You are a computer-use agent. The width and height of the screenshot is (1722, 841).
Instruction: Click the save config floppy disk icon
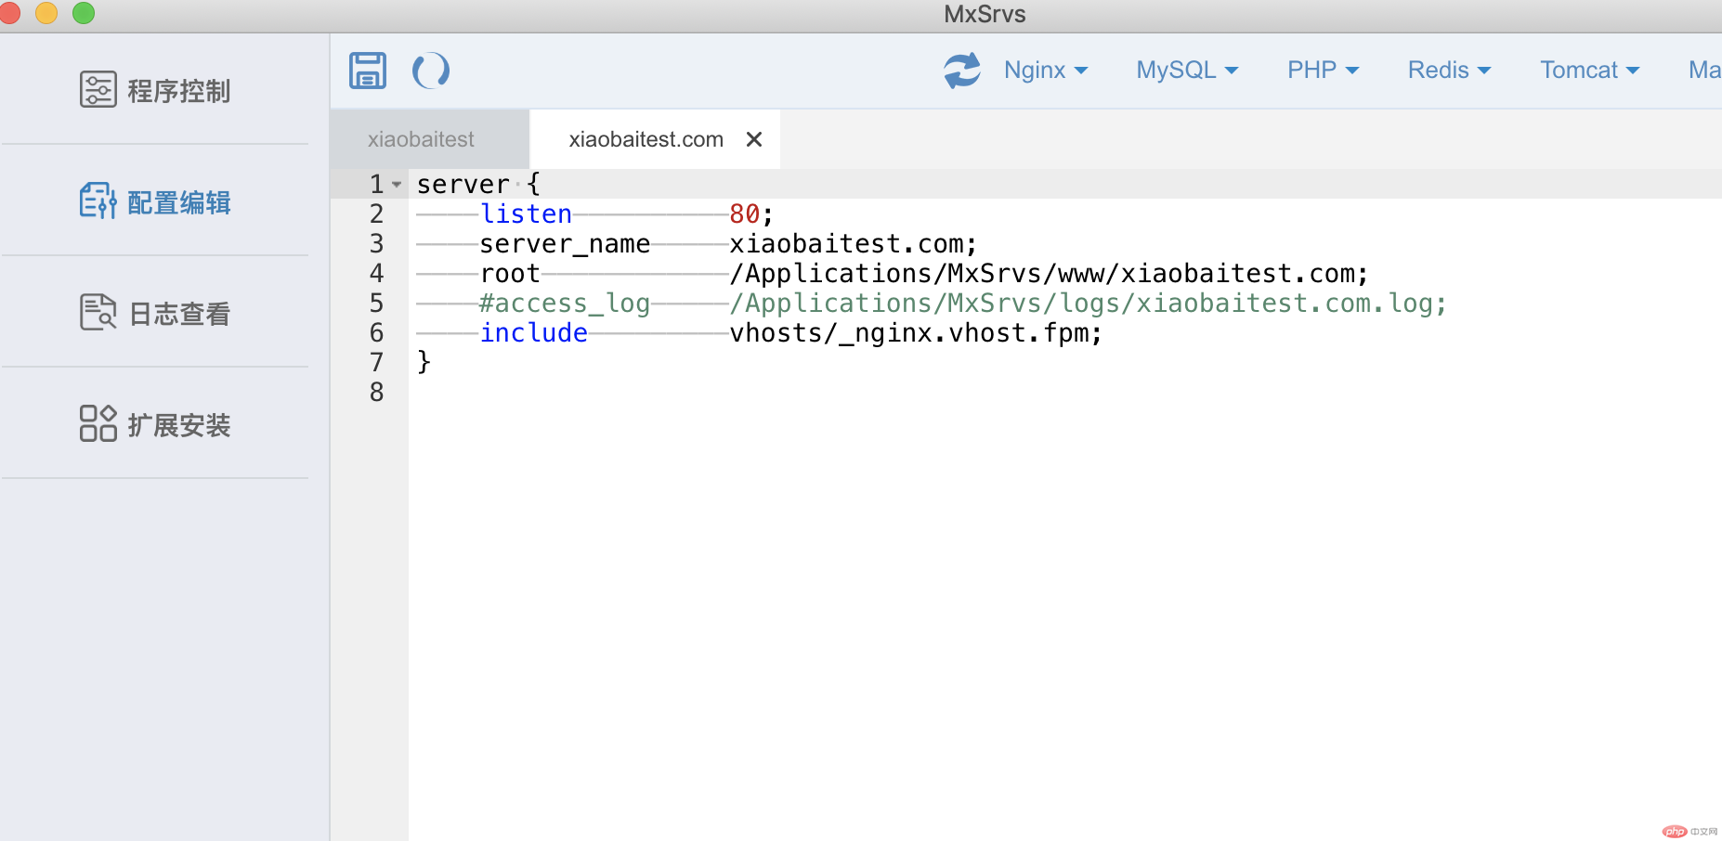[368, 71]
